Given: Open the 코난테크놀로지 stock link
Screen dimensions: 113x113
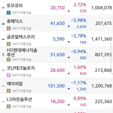Looking at the screenshot, I should pos(21,68).
